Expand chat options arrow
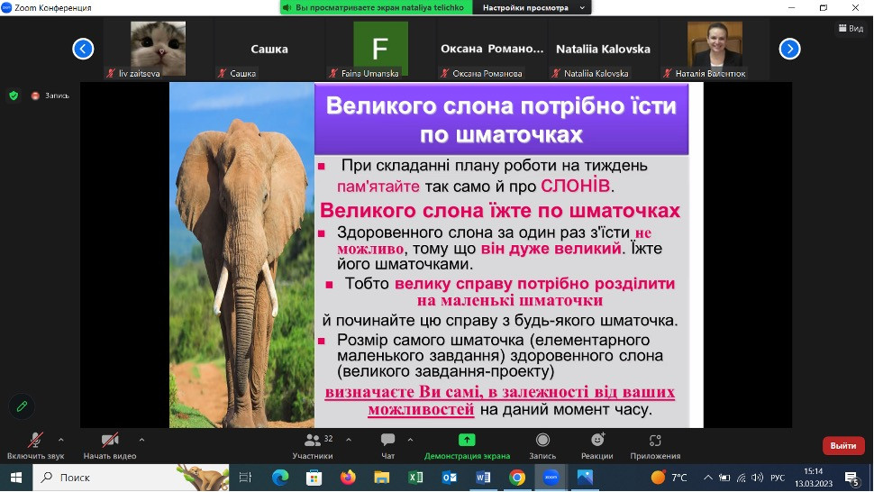 click(x=410, y=440)
